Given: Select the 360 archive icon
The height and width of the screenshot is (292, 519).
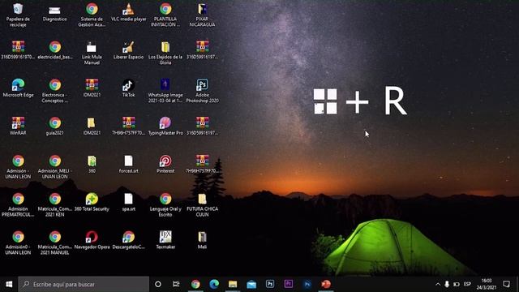Looking at the screenshot, I should (x=92, y=164).
